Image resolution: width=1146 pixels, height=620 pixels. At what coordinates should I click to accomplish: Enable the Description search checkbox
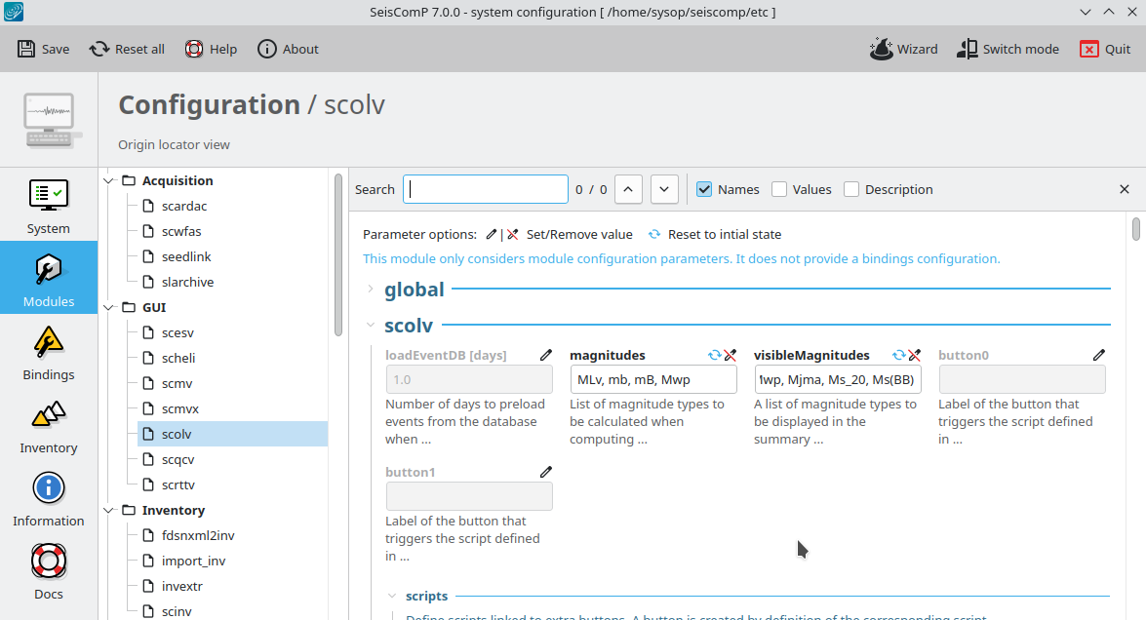851,189
